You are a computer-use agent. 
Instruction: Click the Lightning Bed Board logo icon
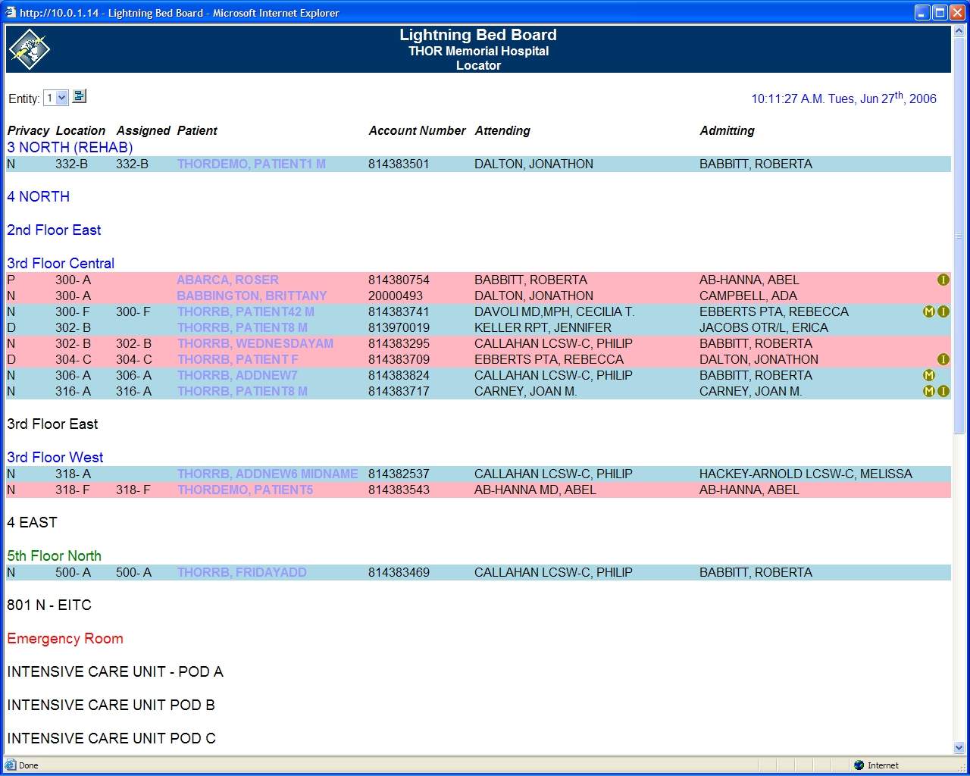(x=29, y=50)
